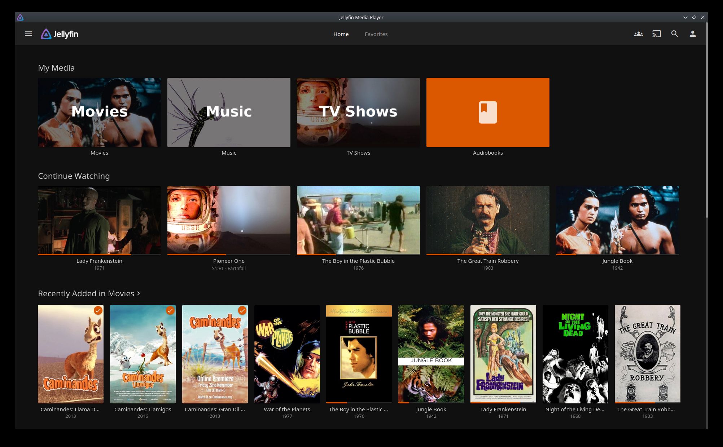Image resolution: width=723 pixels, height=447 pixels.
Task: Switch to the Favorites tab
Action: tap(376, 34)
